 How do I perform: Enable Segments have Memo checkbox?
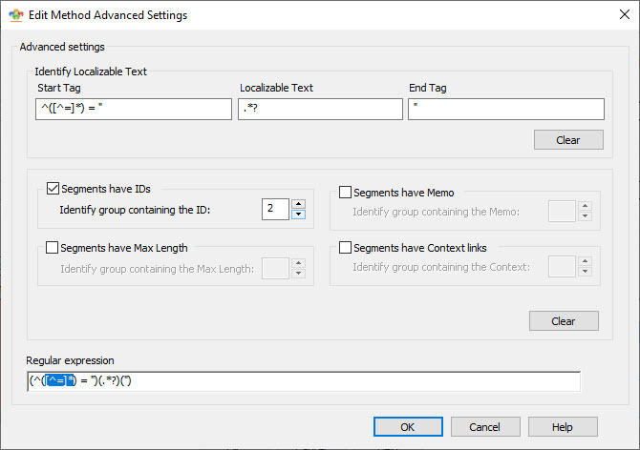click(345, 193)
